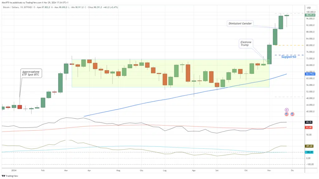The image size is (319, 179).
Task: Click the blue Supporto text label
Action: click(288, 57)
